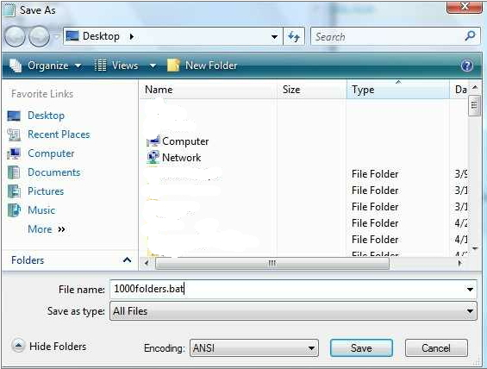Viewport: 487px width, 369px height.
Task: Open the Encoding ANSI dropdown
Action: point(254,348)
